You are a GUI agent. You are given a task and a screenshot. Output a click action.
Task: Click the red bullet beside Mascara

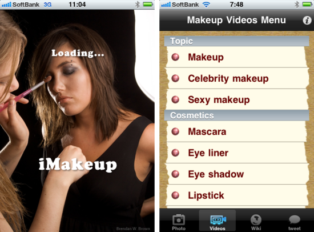tap(175, 131)
